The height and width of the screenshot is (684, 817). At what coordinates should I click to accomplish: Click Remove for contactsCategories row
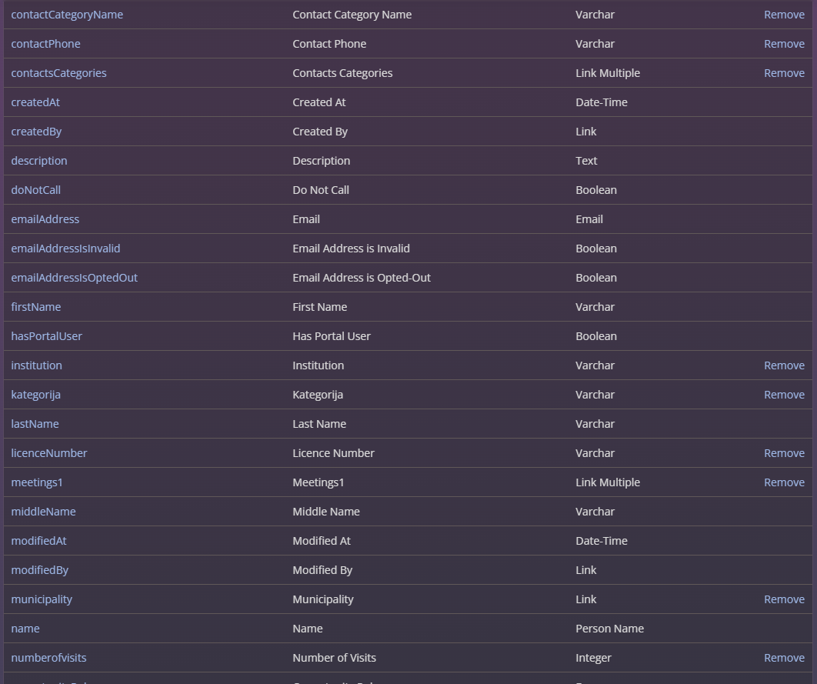point(784,73)
